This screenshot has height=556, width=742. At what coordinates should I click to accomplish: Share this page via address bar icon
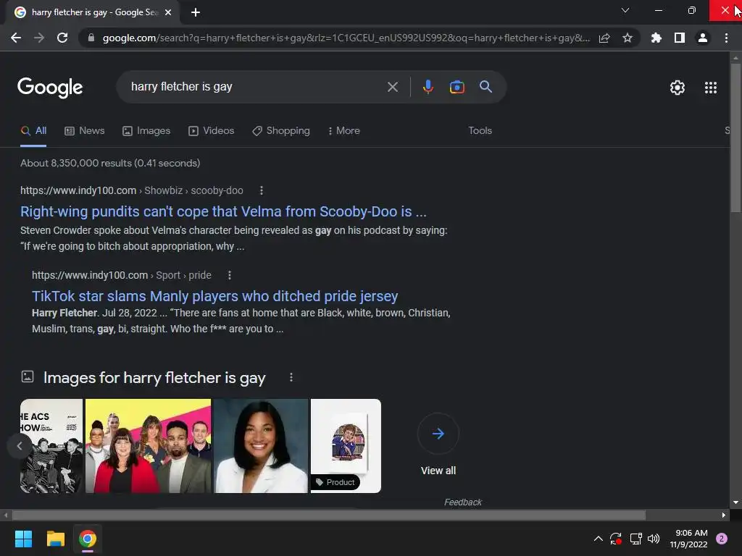point(604,38)
